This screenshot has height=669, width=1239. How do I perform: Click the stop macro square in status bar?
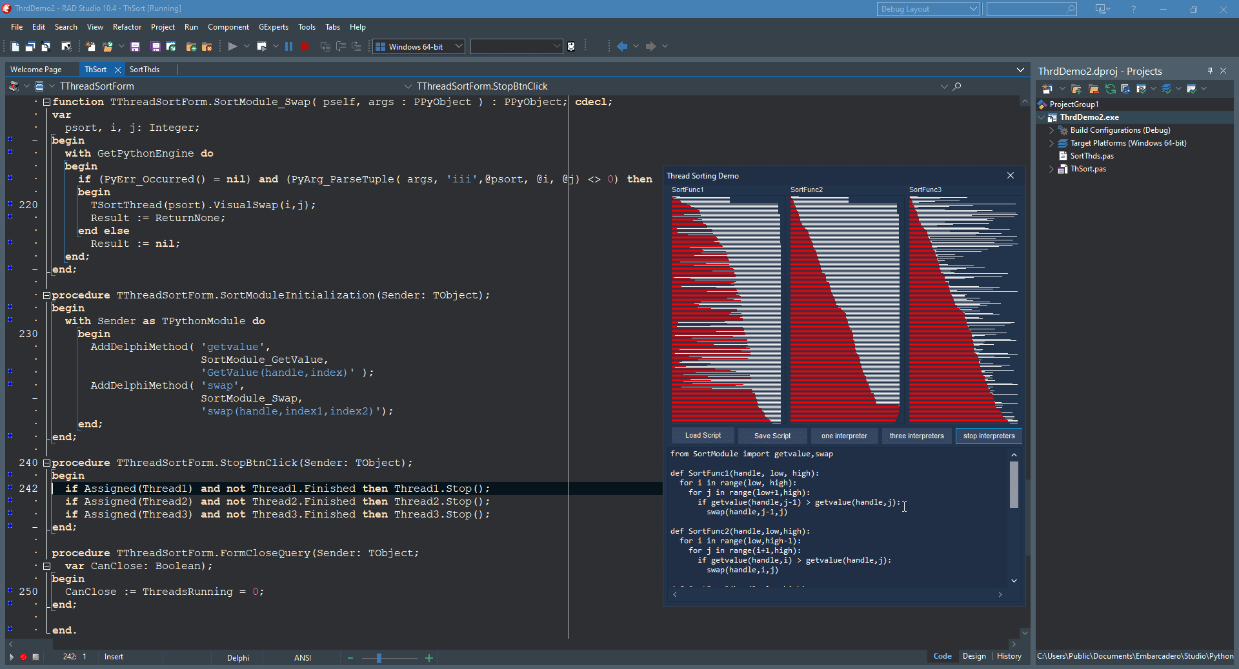click(35, 657)
